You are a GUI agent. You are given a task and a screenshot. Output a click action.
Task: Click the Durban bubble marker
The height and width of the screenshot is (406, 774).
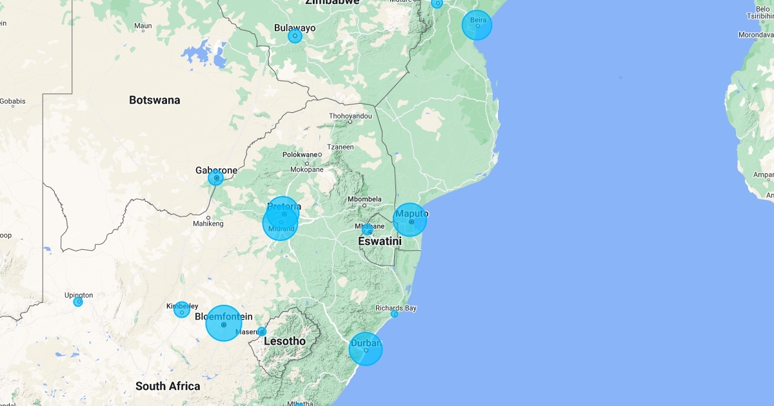(x=366, y=349)
